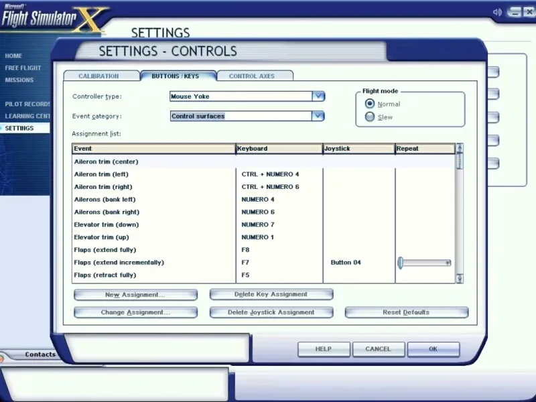Select the Flaps (extend fully) row
The image size is (536, 402).
[264, 250]
